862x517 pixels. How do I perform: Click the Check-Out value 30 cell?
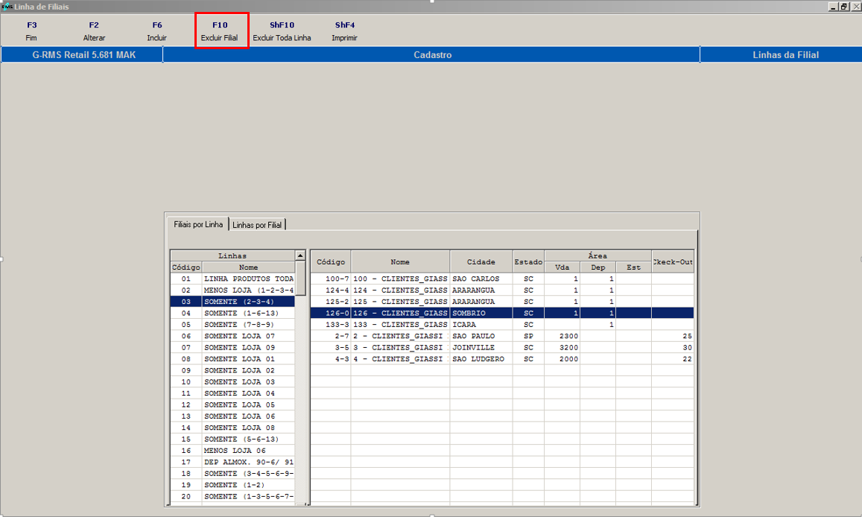pos(672,347)
